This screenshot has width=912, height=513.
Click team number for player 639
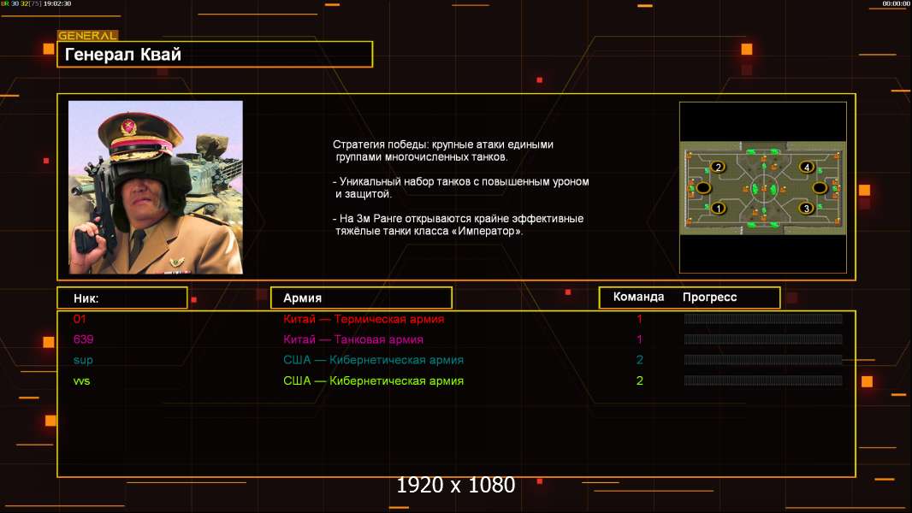[639, 339]
